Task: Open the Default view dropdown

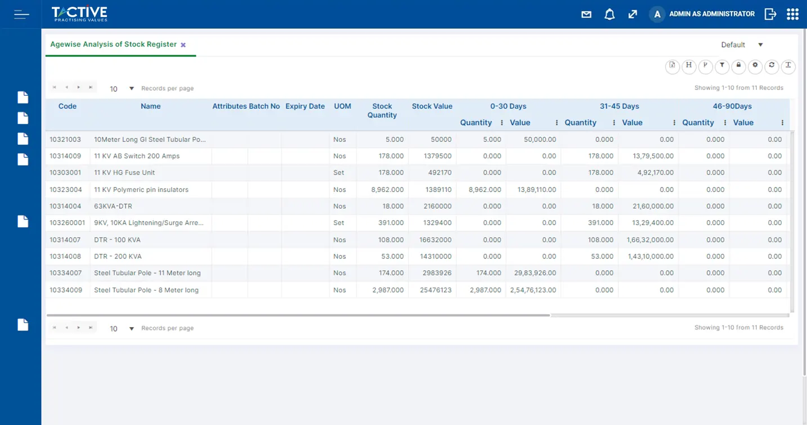Action: point(742,45)
